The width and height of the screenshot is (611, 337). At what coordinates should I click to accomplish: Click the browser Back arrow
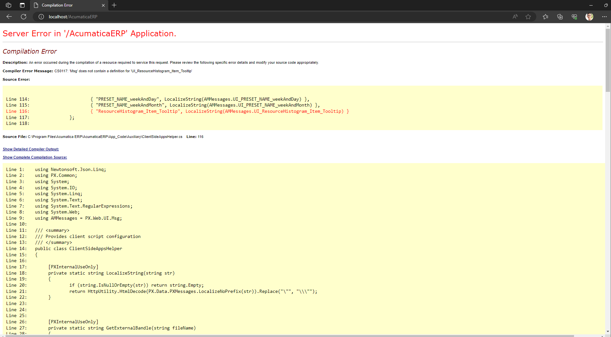pyautogui.click(x=9, y=17)
